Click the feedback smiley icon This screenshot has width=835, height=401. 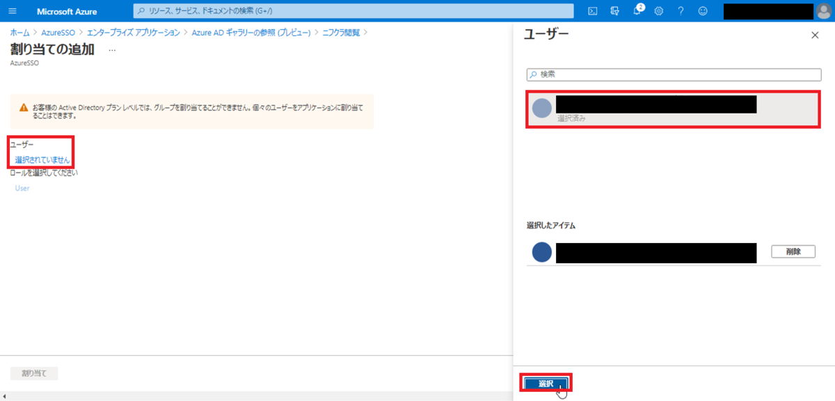703,11
